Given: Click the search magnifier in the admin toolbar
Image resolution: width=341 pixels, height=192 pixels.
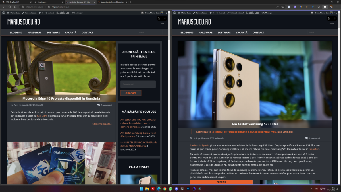Looking at the screenshot, I should [x=165, y=13].
